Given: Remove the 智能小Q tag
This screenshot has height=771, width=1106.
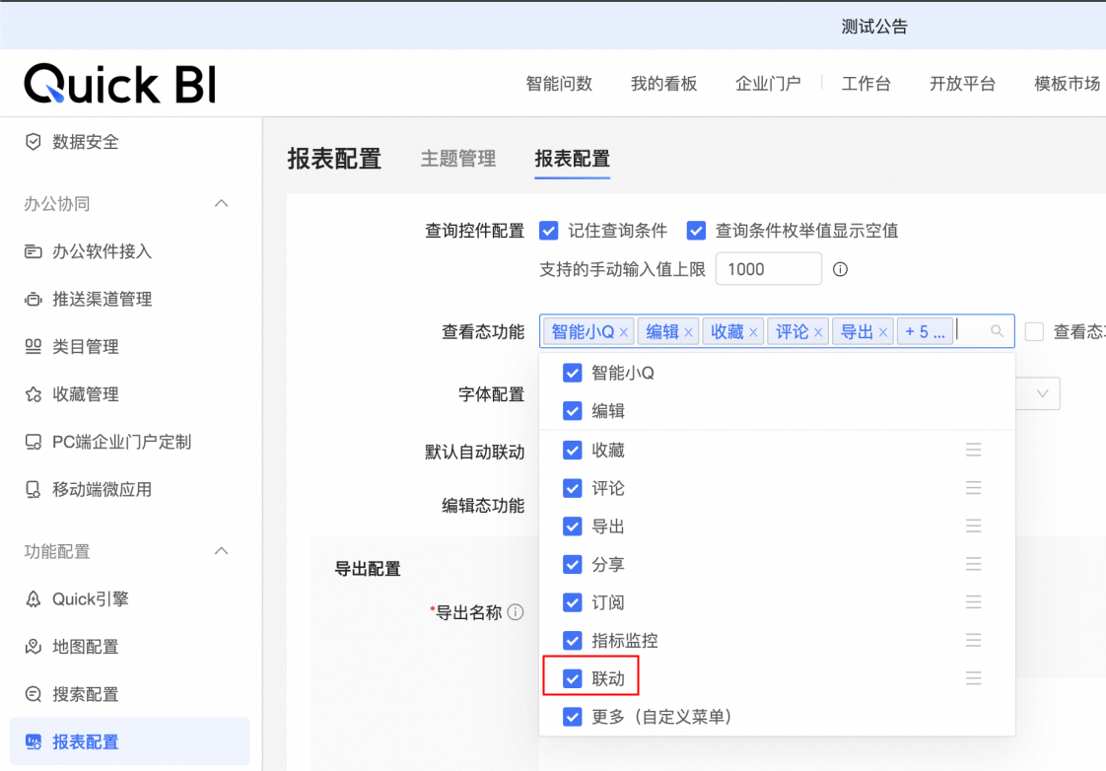Looking at the screenshot, I should click(624, 333).
